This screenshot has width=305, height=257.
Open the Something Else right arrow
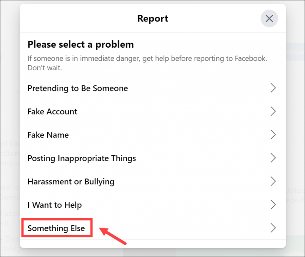273,228
